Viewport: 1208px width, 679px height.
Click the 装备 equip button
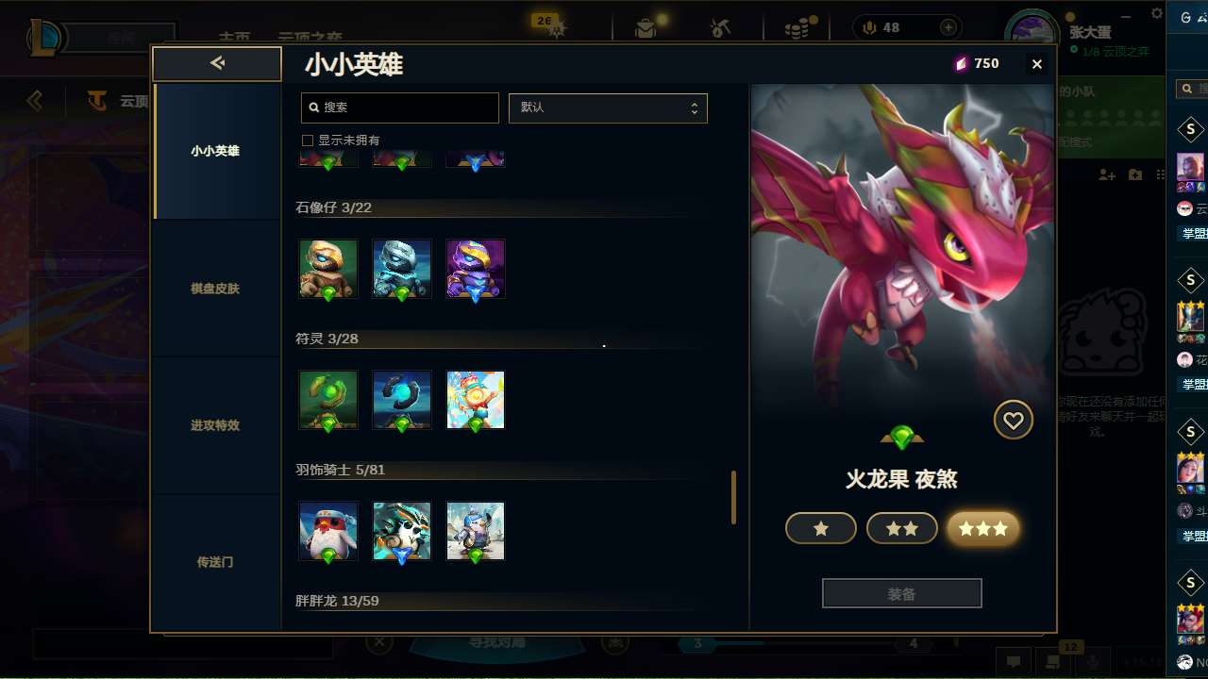[x=902, y=594]
